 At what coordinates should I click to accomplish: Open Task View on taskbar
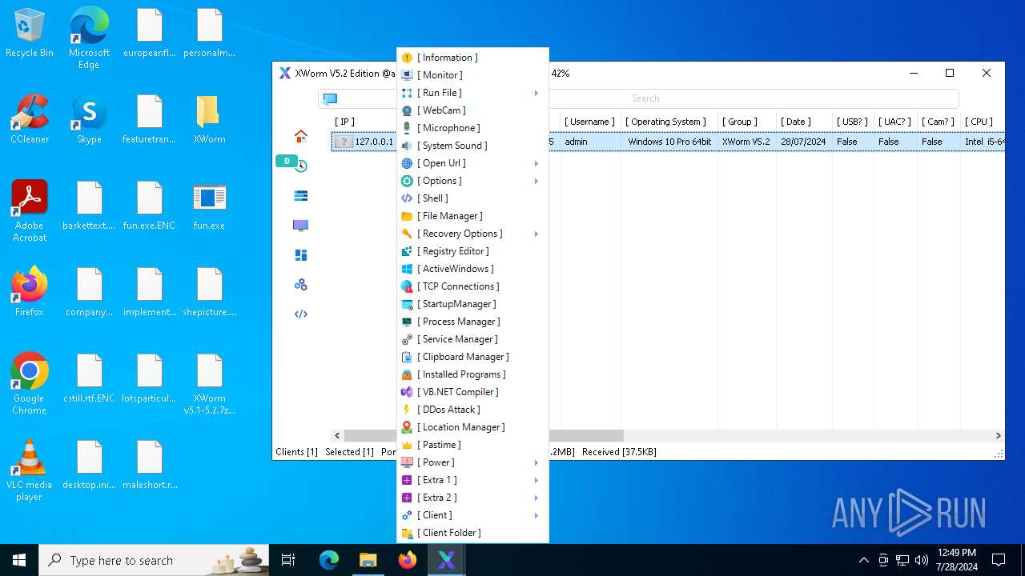tap(288, 560)
